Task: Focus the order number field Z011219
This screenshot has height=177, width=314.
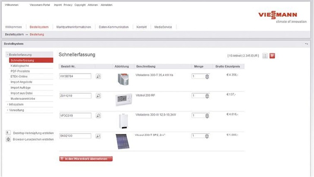Action: click(75, 95)
